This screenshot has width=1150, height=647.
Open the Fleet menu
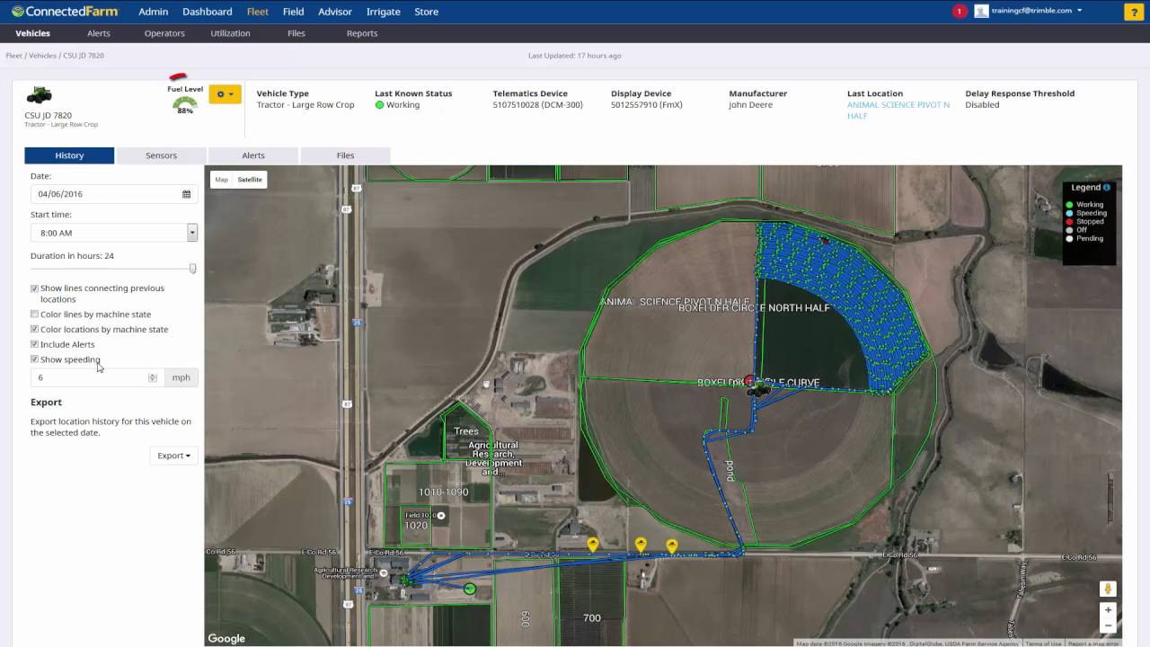[258, 12]
